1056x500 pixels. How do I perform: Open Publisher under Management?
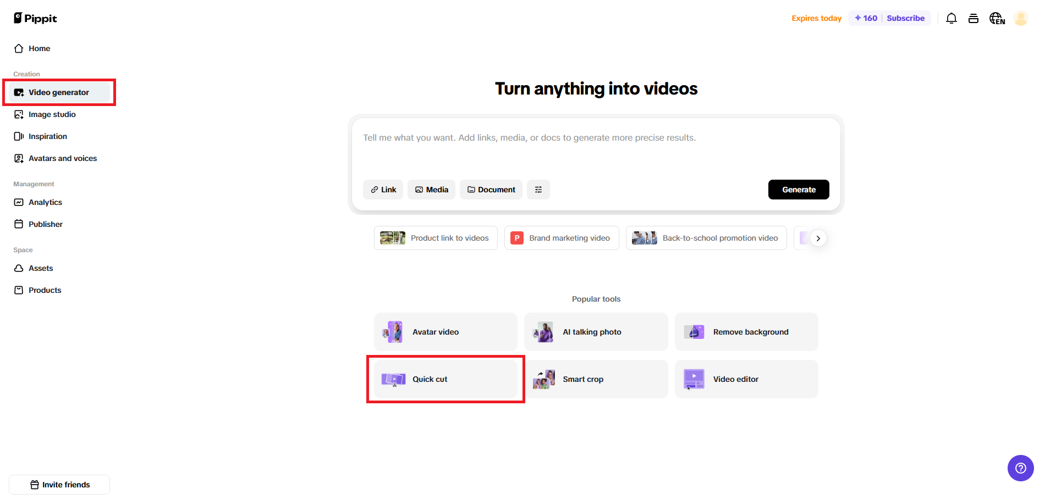pyautogui.click(x=59, y=224)
